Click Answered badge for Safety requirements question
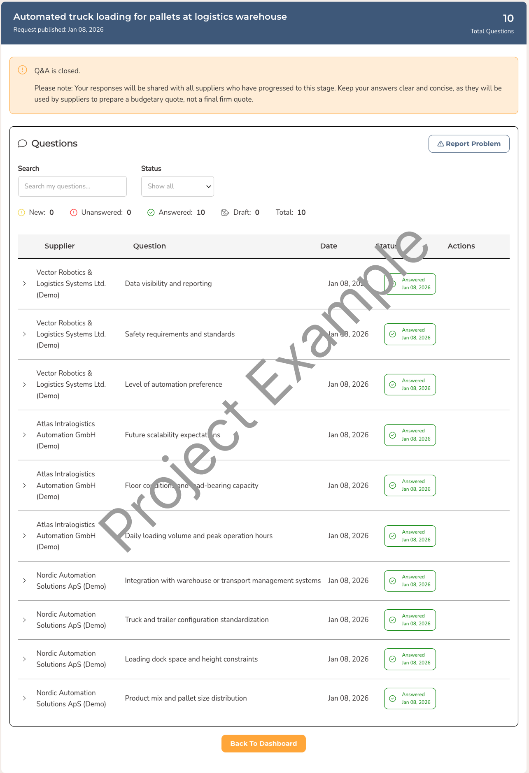The height and width of the screenshot is (773, 529). coord(410,334)
